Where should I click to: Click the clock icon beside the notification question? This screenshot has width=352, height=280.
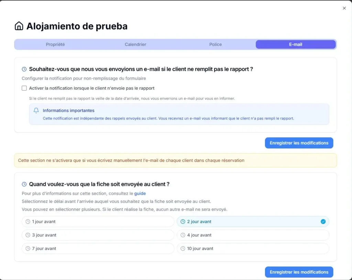point(23,69)
